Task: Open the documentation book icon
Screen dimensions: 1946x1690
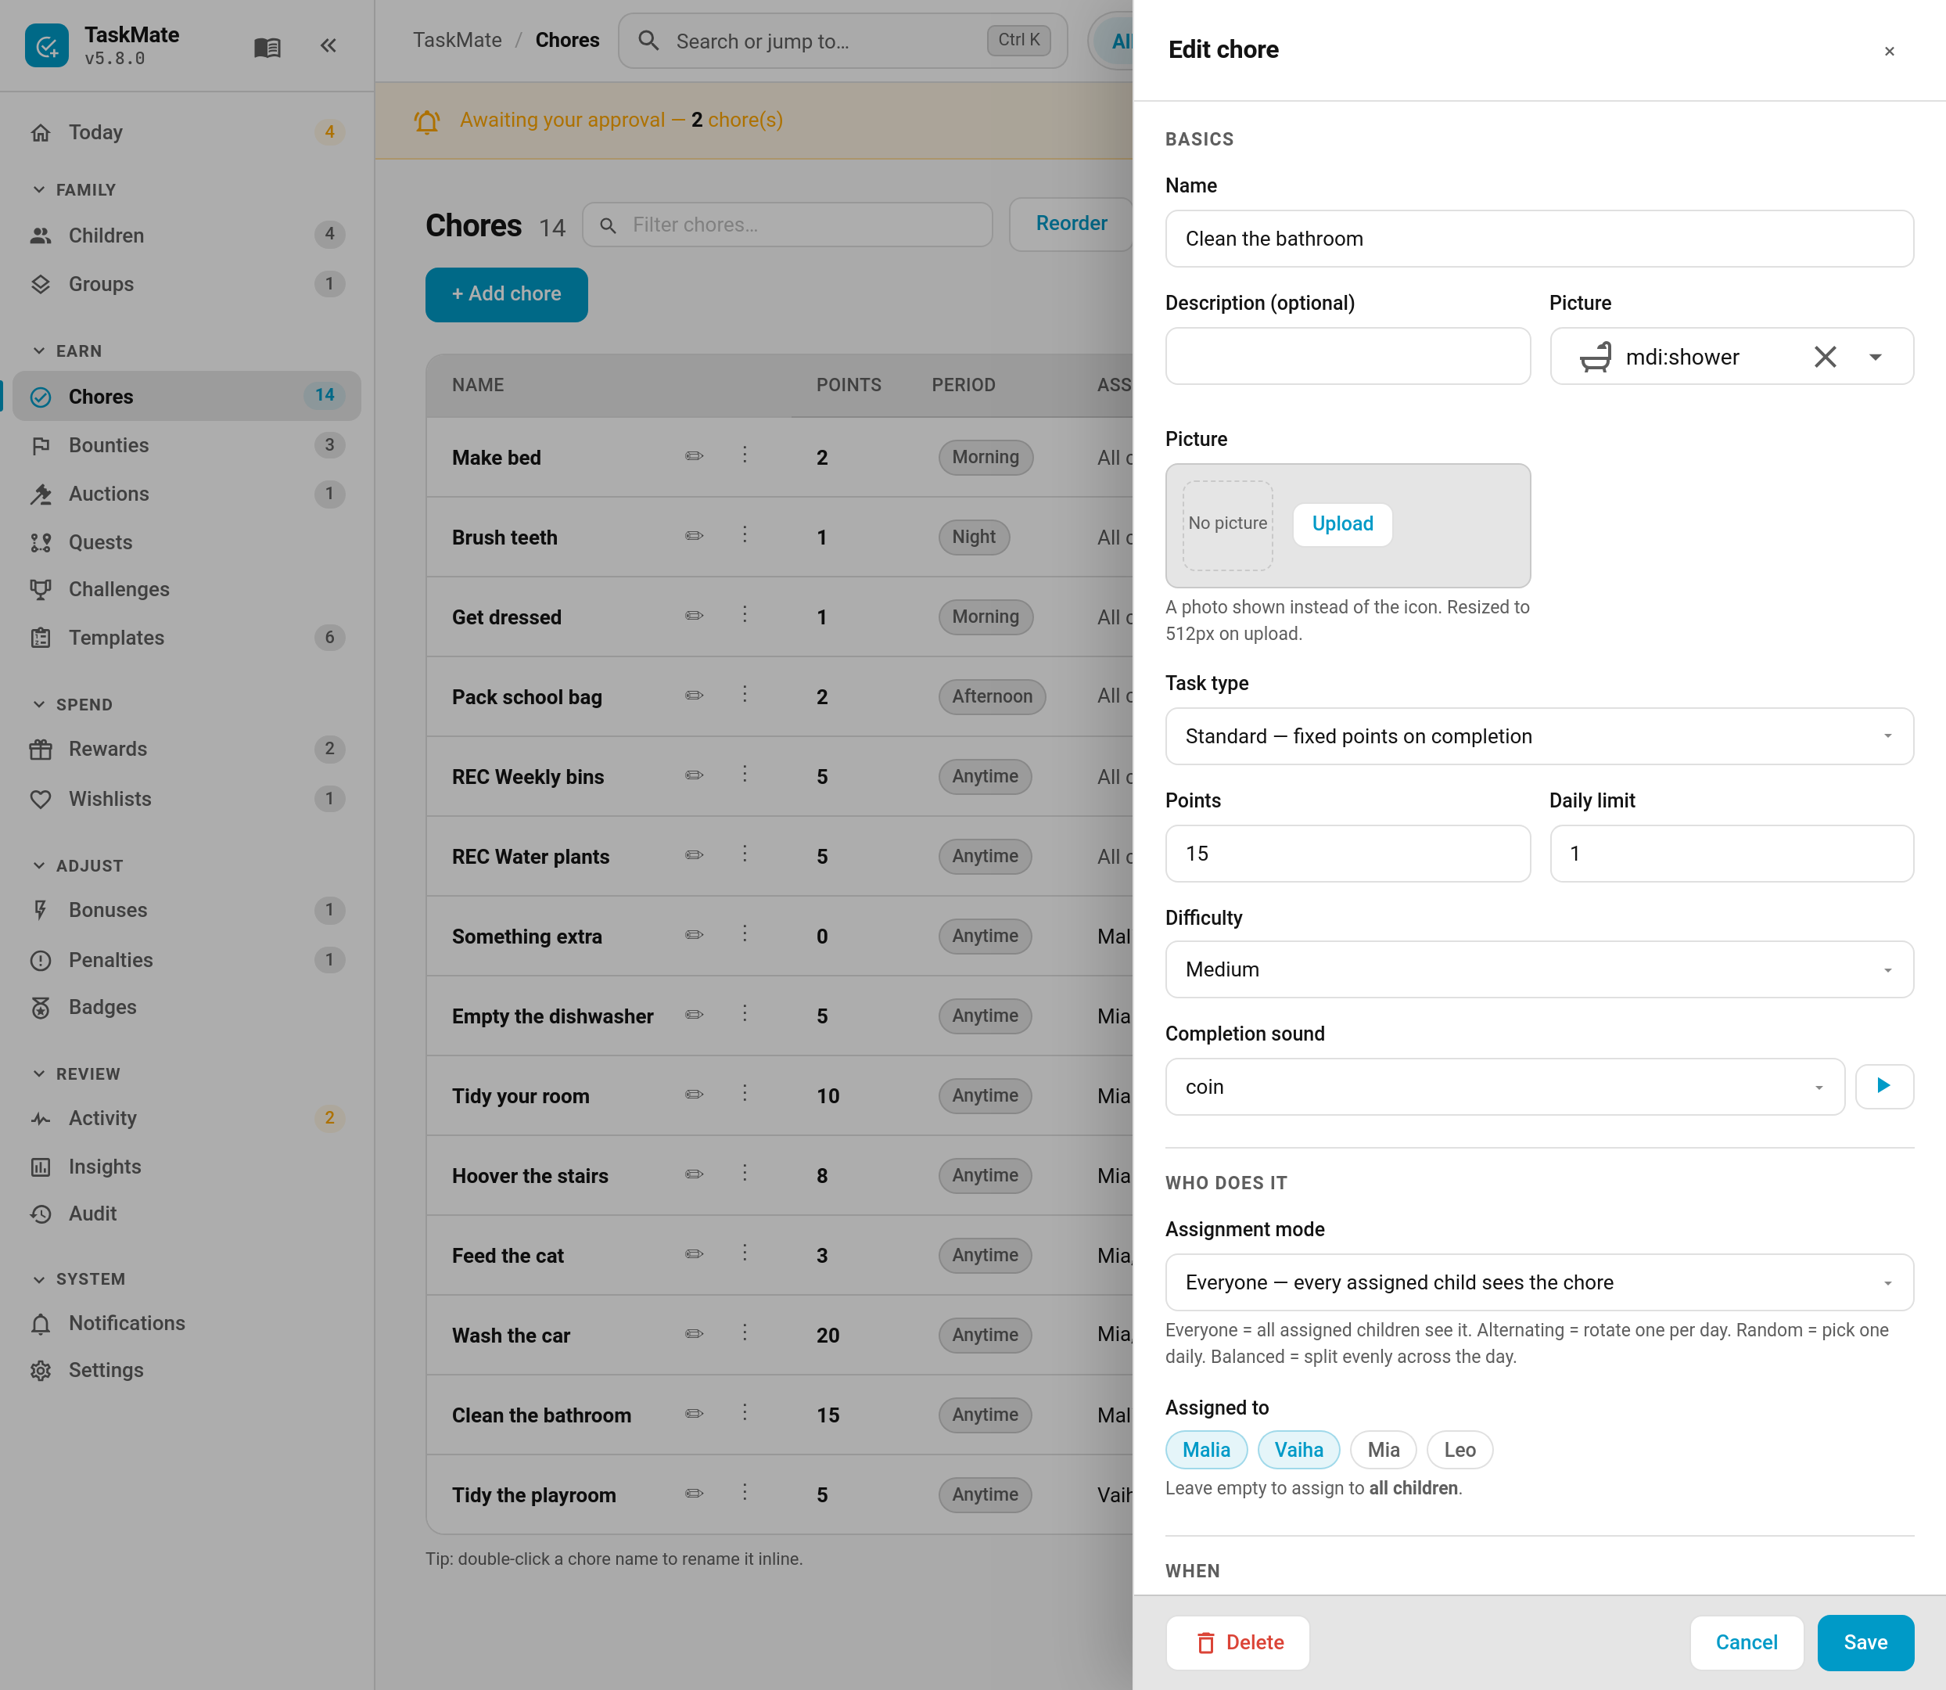Action: coord(267,46)
